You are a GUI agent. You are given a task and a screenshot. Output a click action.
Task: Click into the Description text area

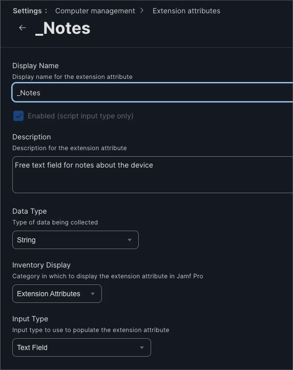click(153, 175)
